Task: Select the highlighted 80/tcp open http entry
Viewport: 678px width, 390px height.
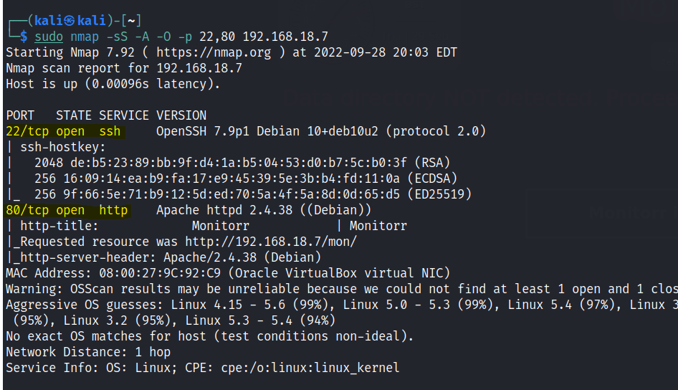Action: [x=67, y=210]
